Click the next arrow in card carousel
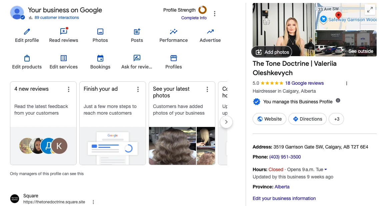This screenshot has height=206, width=382. 226,122
